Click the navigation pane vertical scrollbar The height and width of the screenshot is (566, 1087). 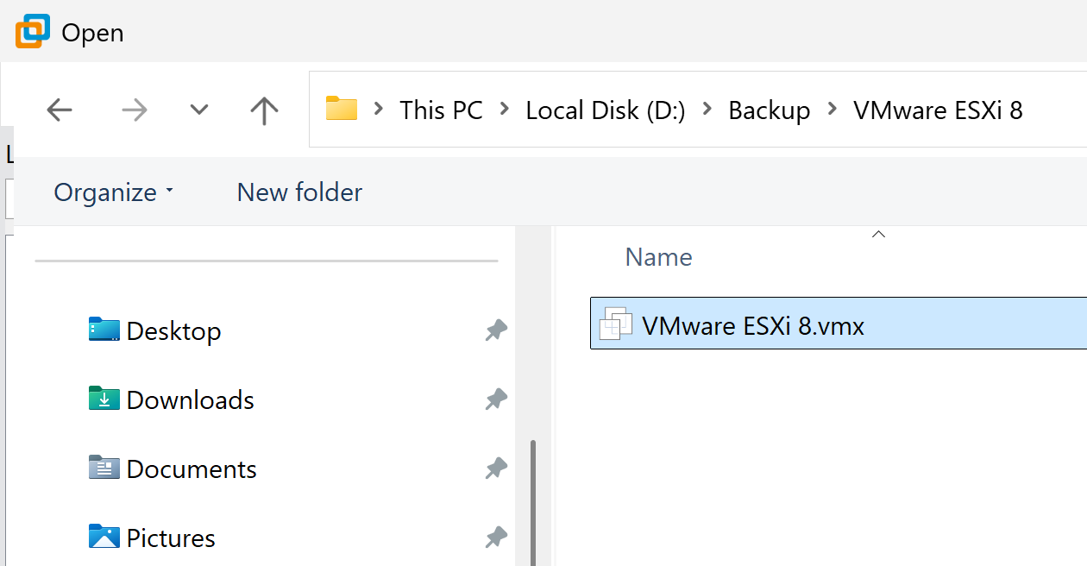point(533,500)
